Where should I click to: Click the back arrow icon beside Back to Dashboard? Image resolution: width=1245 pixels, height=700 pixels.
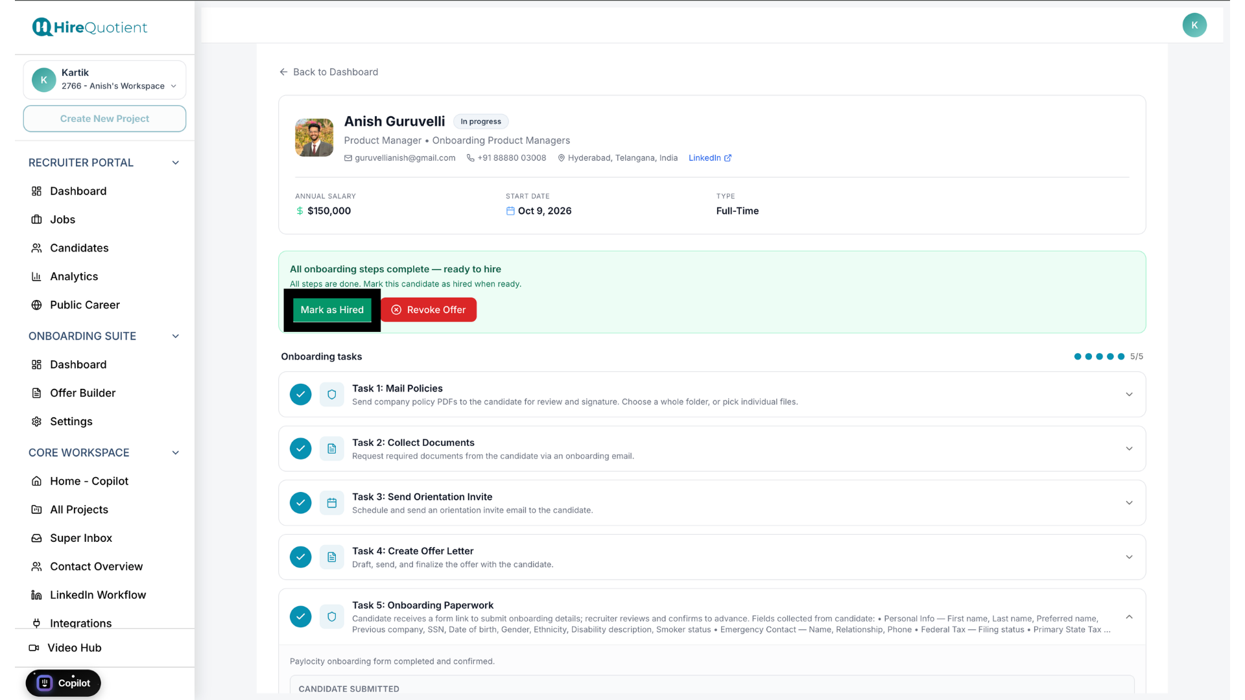pos(283,72)
